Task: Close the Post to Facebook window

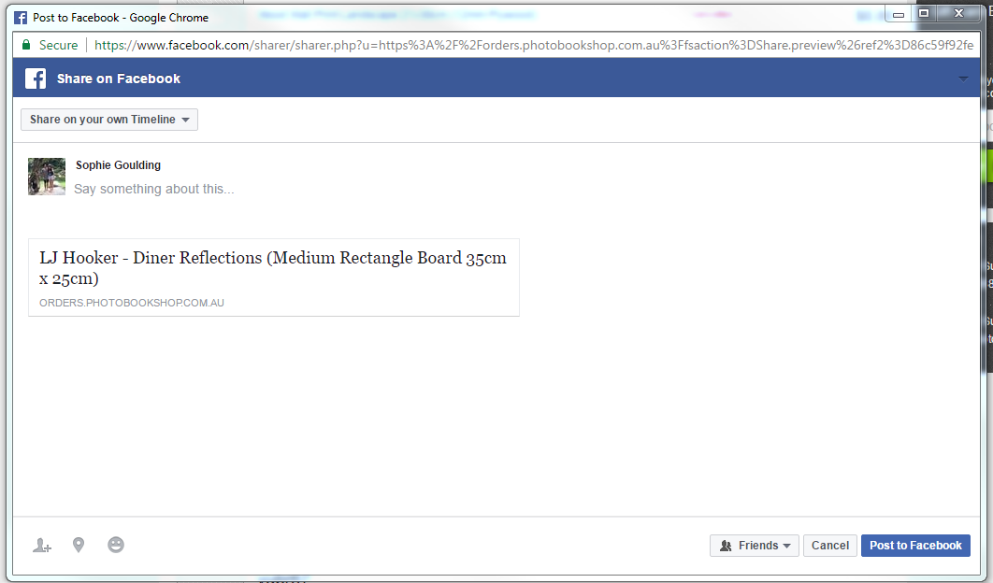Action: click(958, 13)
